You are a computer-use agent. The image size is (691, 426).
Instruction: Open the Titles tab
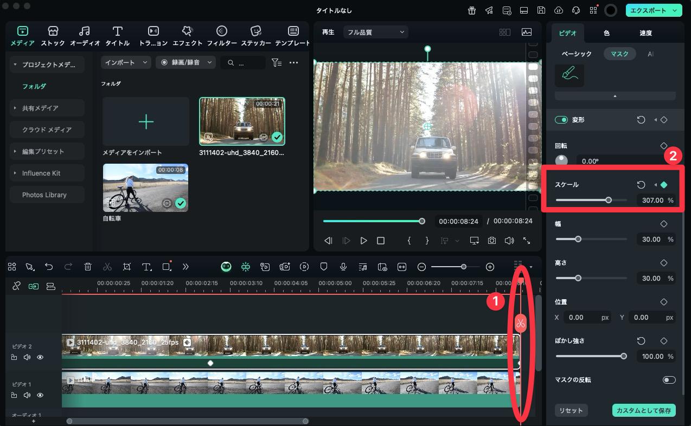[117, 36]
